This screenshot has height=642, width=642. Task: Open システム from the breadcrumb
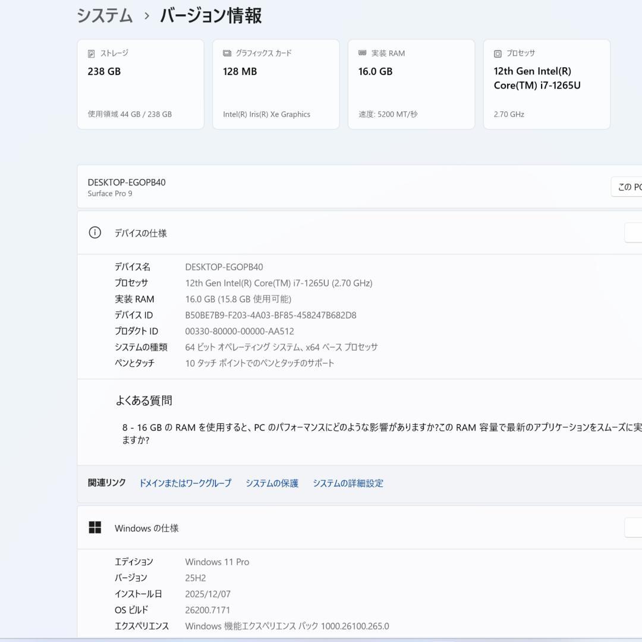point(103,17)
